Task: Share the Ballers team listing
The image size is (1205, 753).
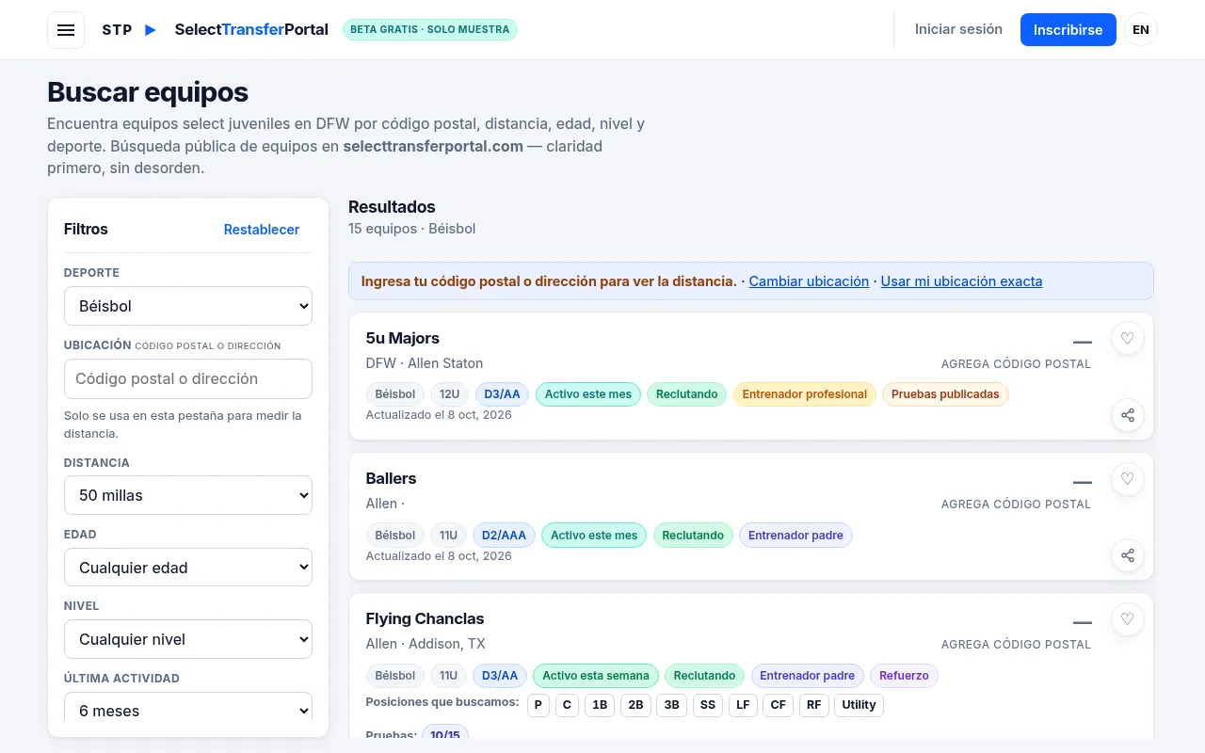Action: pos(1128,555)
